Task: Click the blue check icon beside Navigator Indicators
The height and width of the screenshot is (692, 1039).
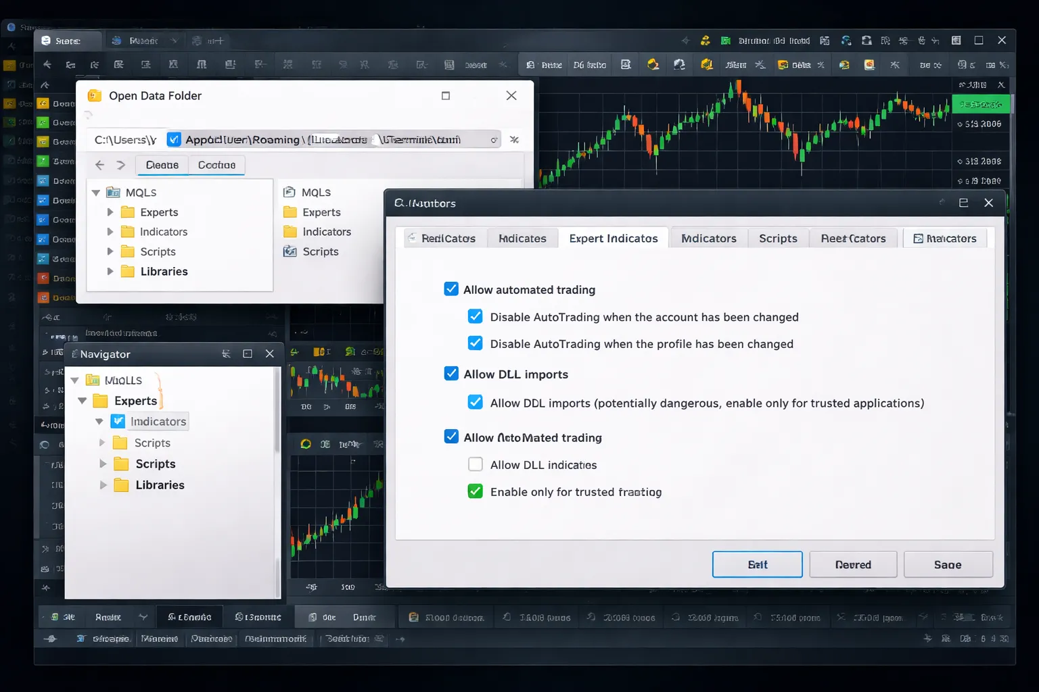Action: point(118,421)
